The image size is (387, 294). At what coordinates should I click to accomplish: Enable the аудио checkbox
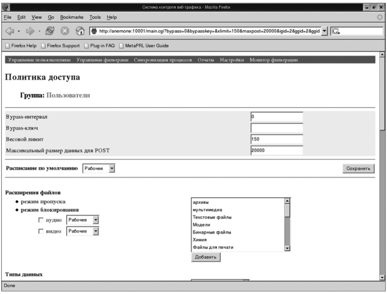pos(41,220)
